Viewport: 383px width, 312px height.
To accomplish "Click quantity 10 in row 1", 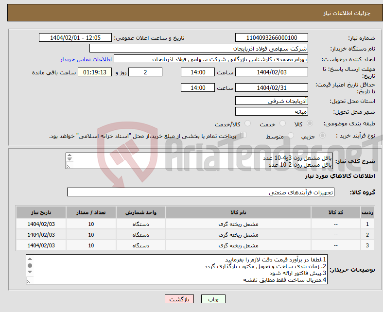I will [91, 224].
